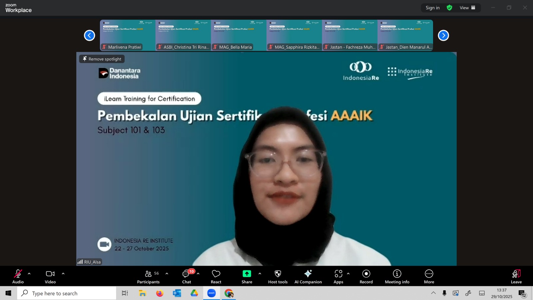Show next participants with right arrow

pyautogui.click(x=443, y=35)
